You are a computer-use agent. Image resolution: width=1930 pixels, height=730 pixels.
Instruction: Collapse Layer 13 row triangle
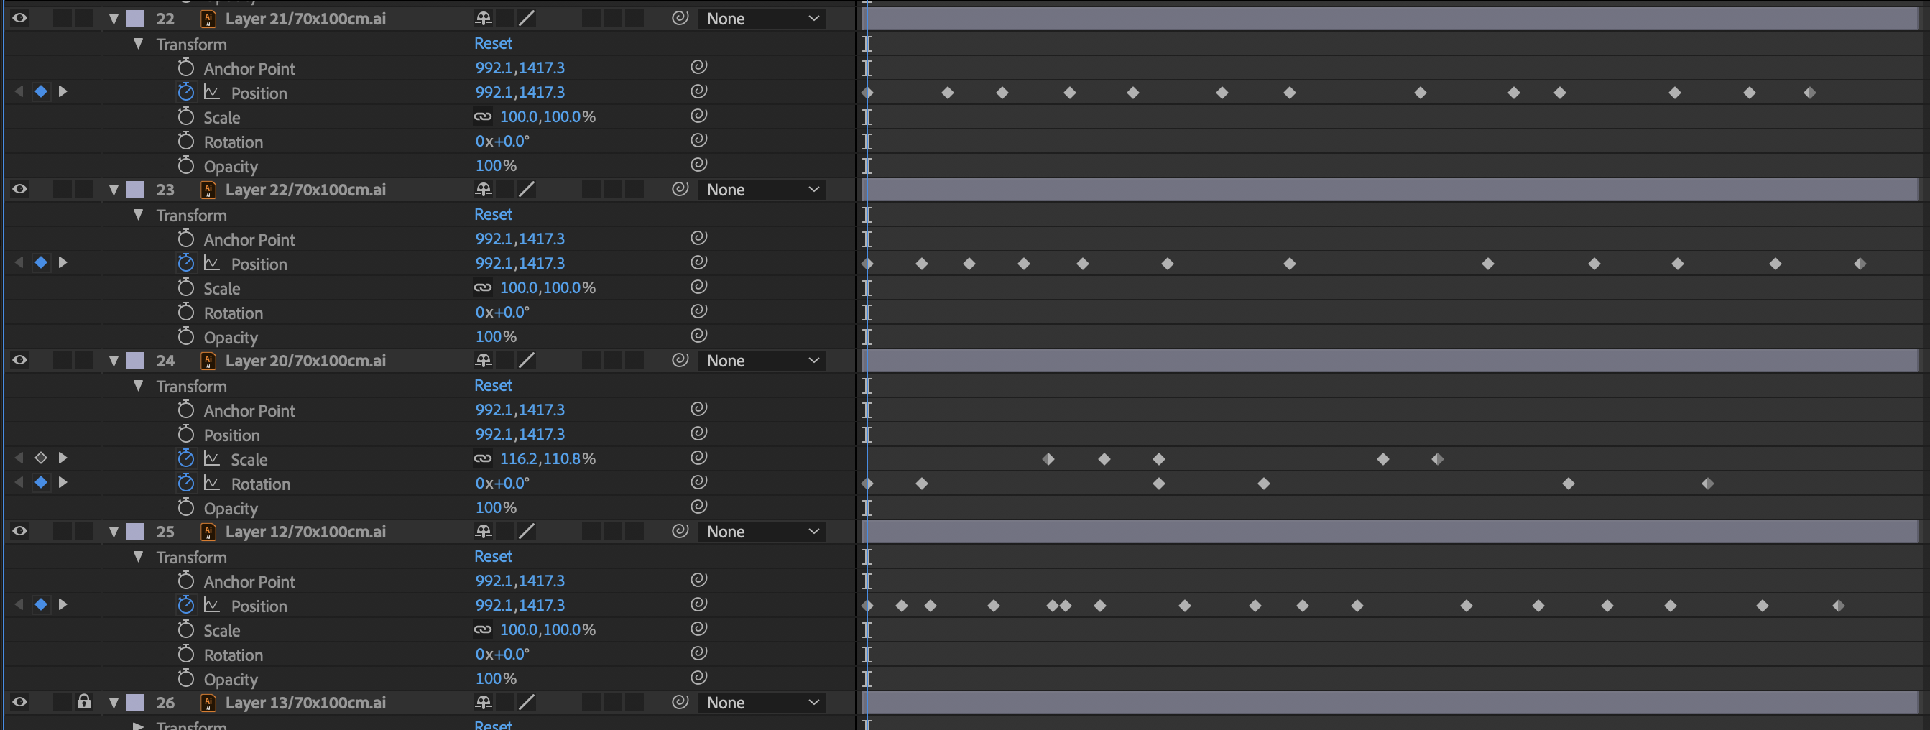point(114,702)
